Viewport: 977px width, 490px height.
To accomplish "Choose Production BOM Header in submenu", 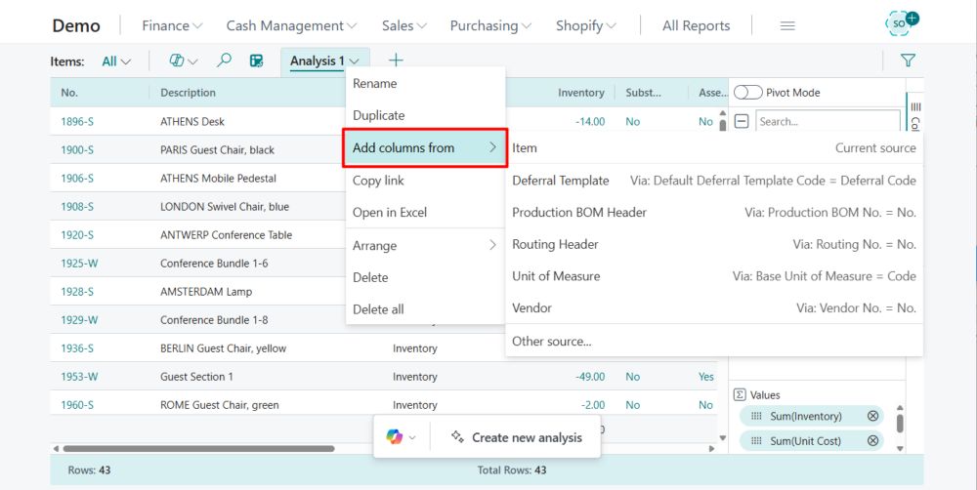I will click(x=714, y=213).
